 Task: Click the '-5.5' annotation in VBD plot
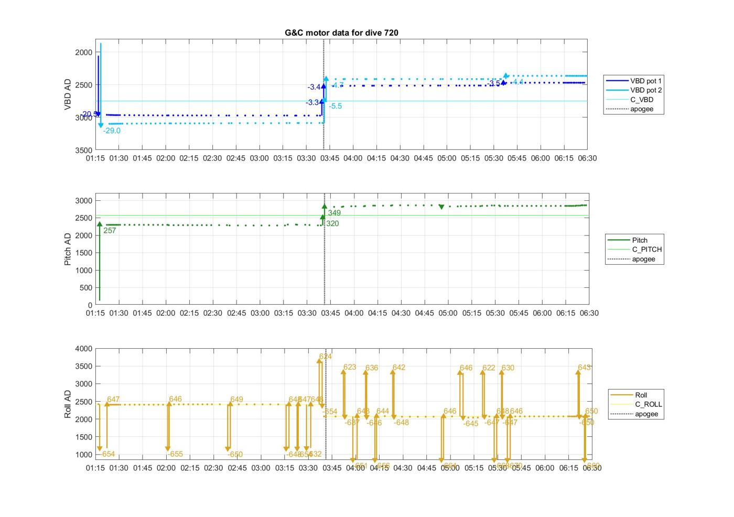point(336,106)
